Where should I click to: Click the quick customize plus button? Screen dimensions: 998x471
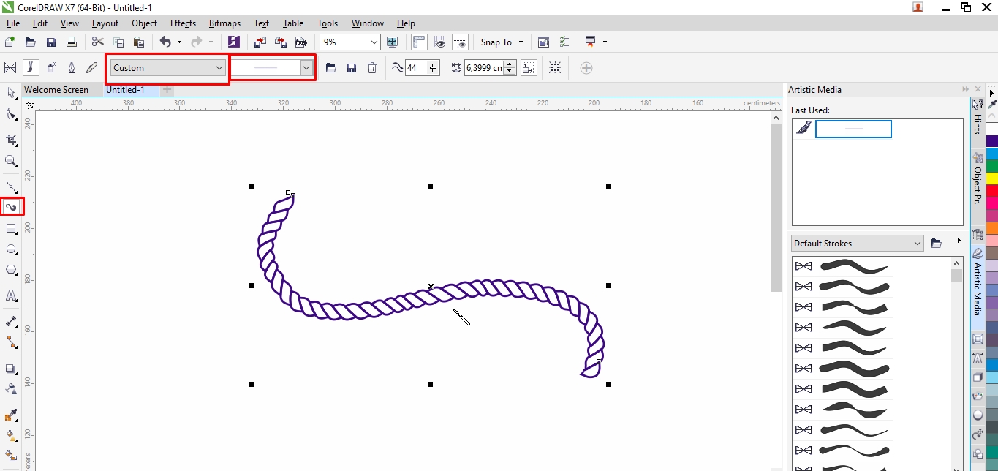coord(586,68)
